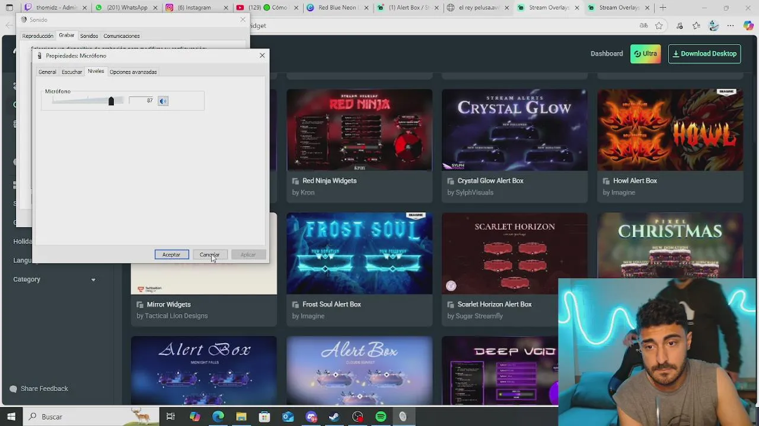Open the Howl Alert Box thumbnail
This screenshot has height=426, width=759.
tap(670, 130)
